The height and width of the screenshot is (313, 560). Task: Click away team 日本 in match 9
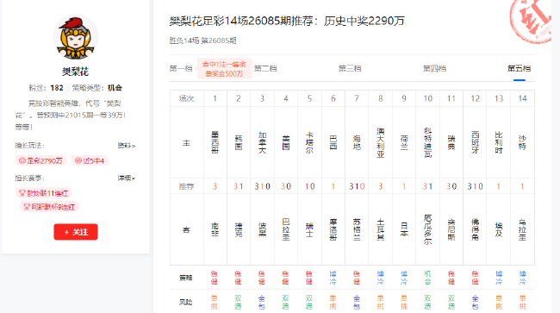(404, 229)
